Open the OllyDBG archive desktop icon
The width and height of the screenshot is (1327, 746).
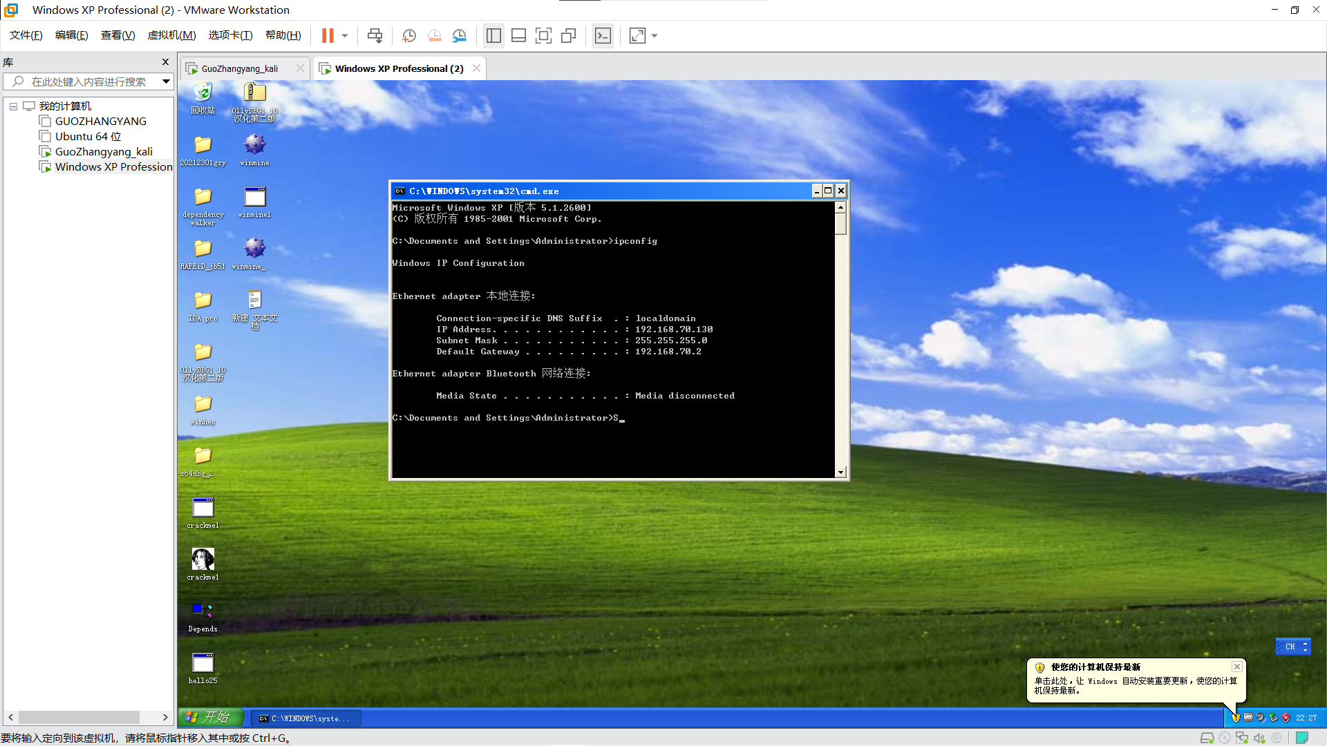(x=254, y=93)
